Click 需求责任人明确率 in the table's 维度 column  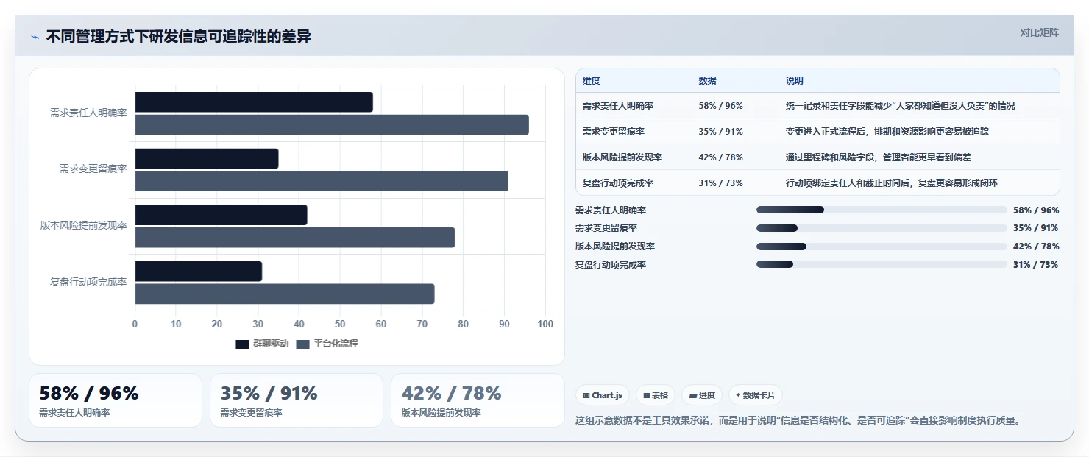tap(618, 106)
